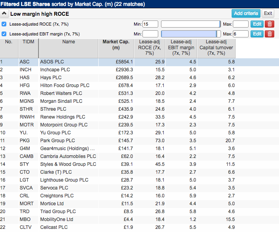Click the 11.5 capital turnover for Styles & Wood
This screenshot has width=279, height=234.
coord(230,164)
